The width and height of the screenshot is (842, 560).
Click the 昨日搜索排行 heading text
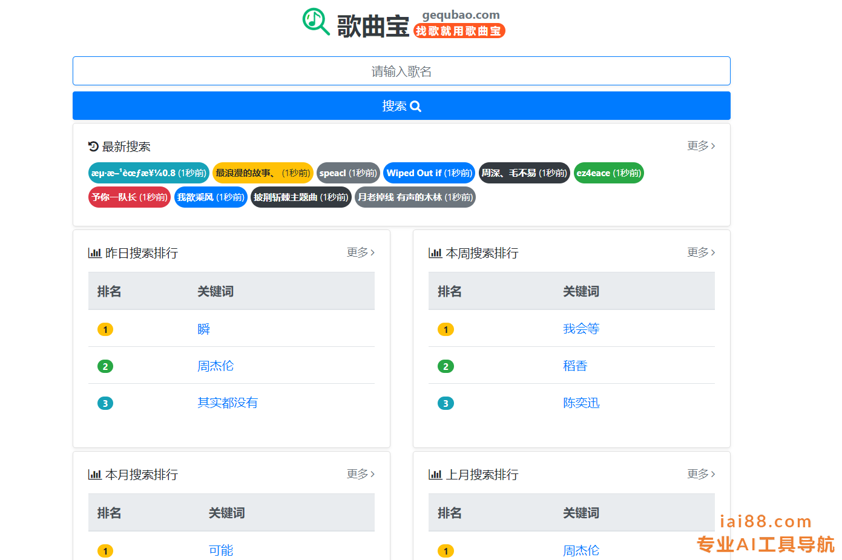coord(142,253)
